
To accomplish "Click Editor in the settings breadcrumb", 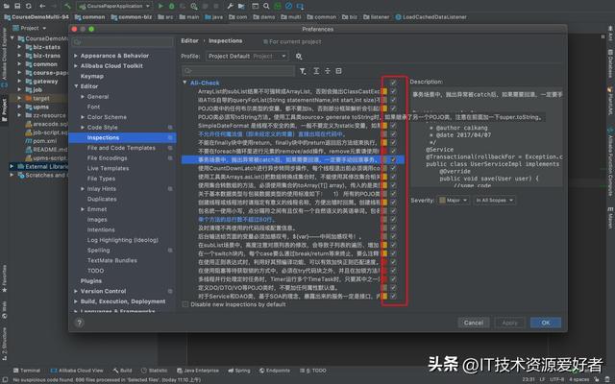I will click(190, 40).
